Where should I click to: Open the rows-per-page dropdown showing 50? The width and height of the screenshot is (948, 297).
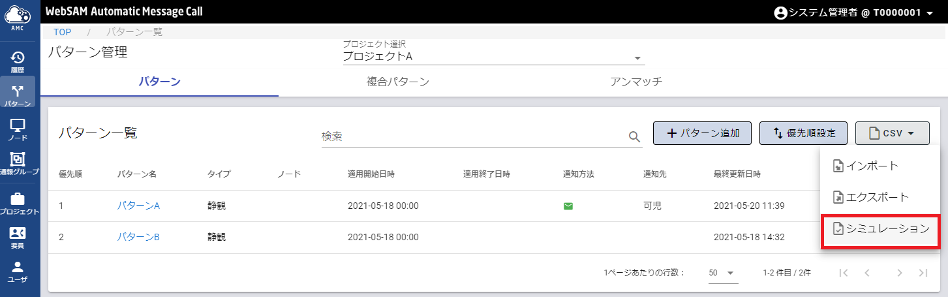[723, 273]
